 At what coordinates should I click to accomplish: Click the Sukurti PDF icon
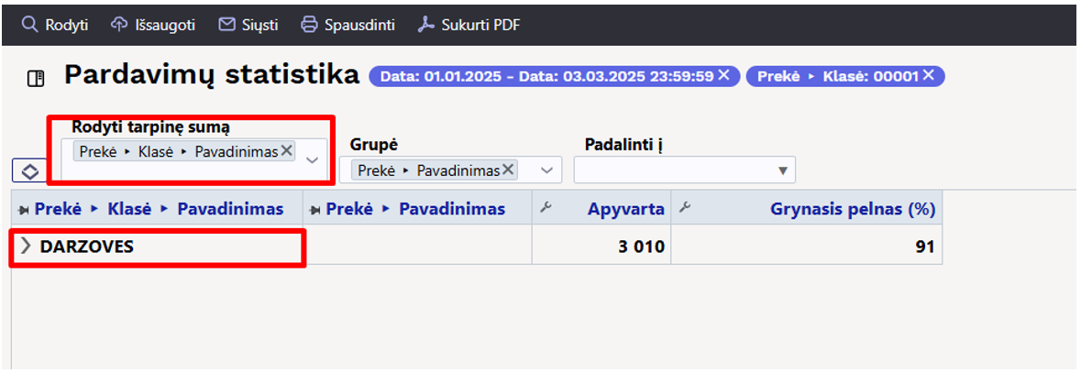(x=425, y=25)
